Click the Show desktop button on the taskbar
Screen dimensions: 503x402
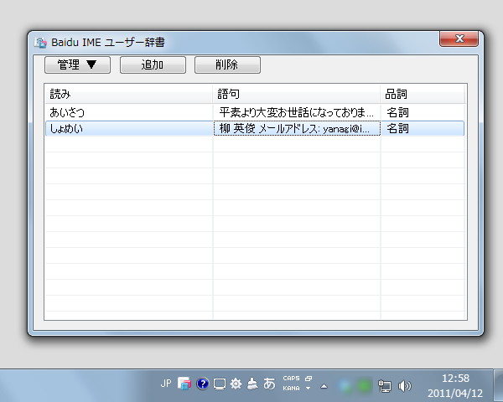(x=498, y=385)
